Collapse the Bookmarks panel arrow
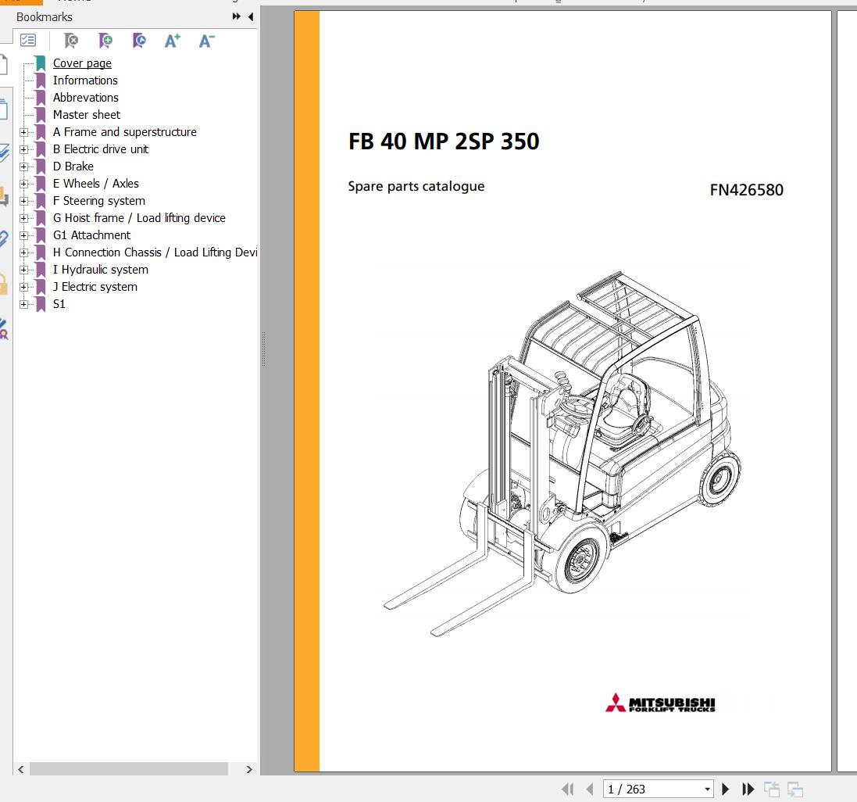This screenshot has height=802, width=857. [x=251, y=16]
